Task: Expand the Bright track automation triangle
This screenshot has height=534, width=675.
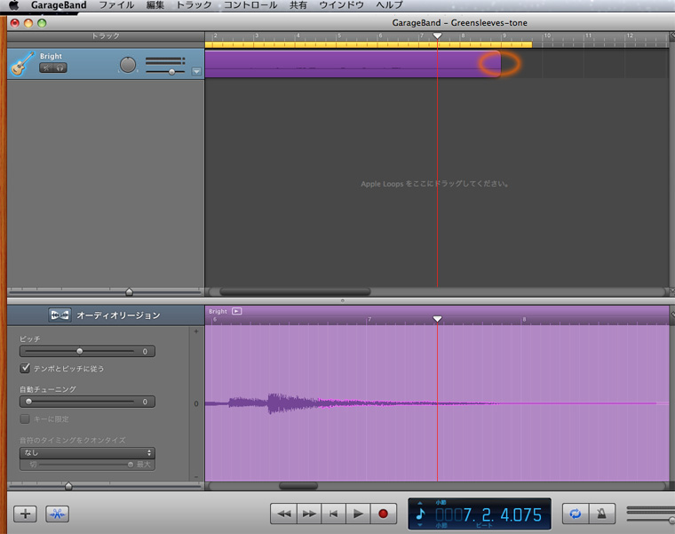Action: click(x=196, y=71)
